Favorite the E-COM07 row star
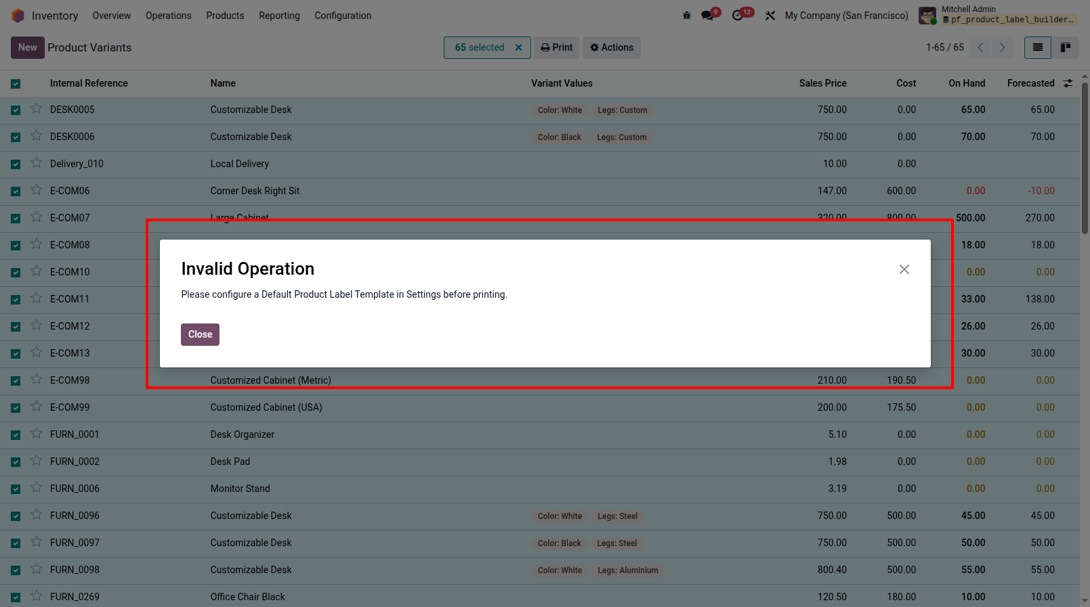Screen dimensions: 1090x607 coord(37,217)
